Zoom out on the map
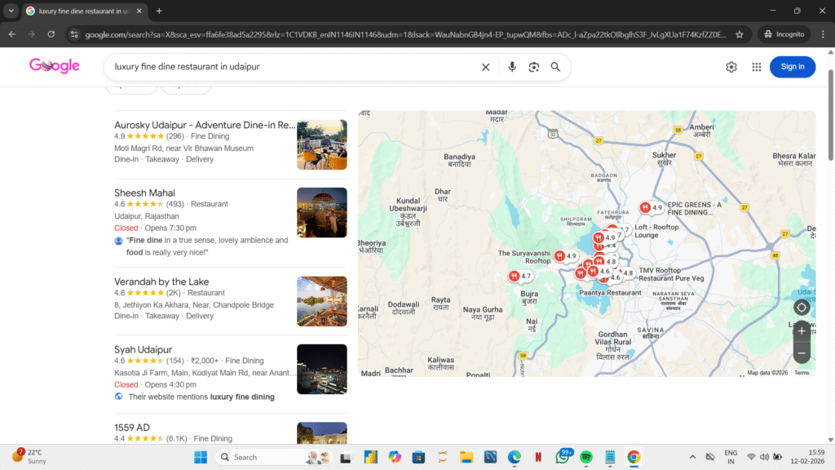This screenshot has height=470, width=835. pos(802,353)
